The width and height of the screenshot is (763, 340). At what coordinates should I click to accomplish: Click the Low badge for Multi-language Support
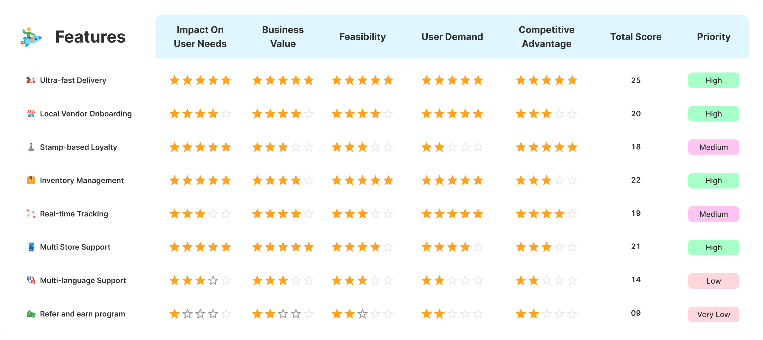(x=714, y=281)
